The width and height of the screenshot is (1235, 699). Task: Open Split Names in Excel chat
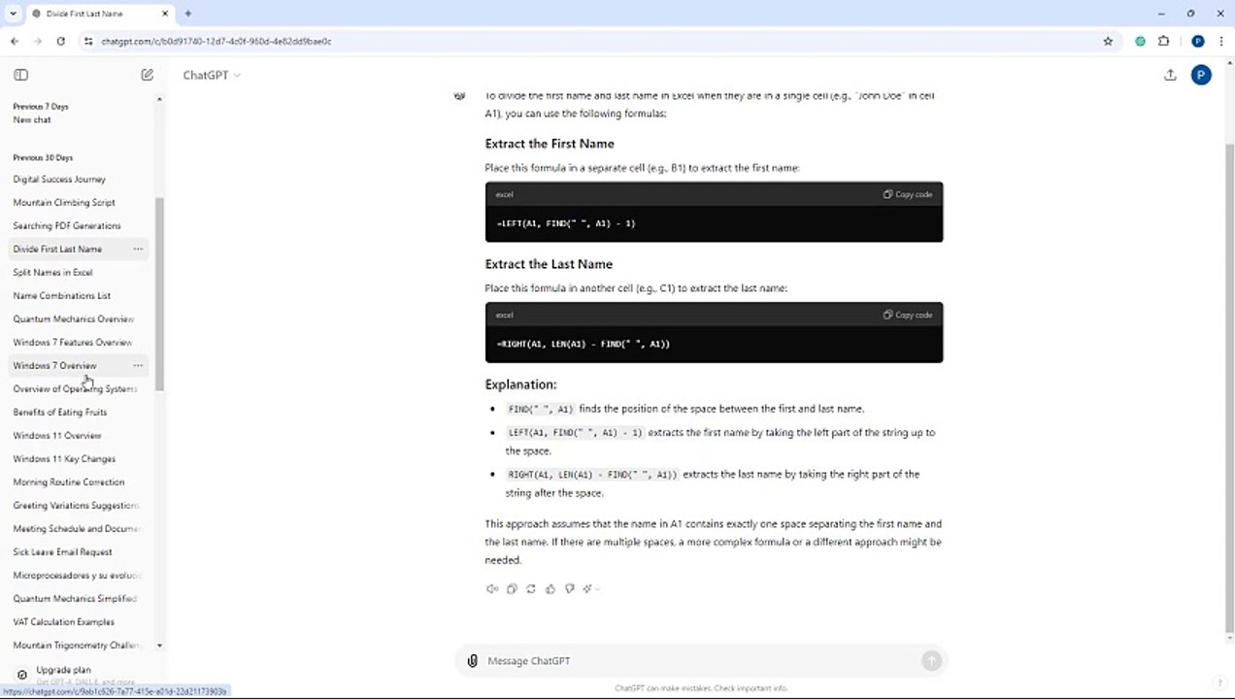point(52,273)
